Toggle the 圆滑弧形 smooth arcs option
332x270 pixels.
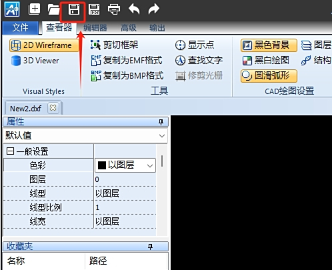(x=269, y=76)
